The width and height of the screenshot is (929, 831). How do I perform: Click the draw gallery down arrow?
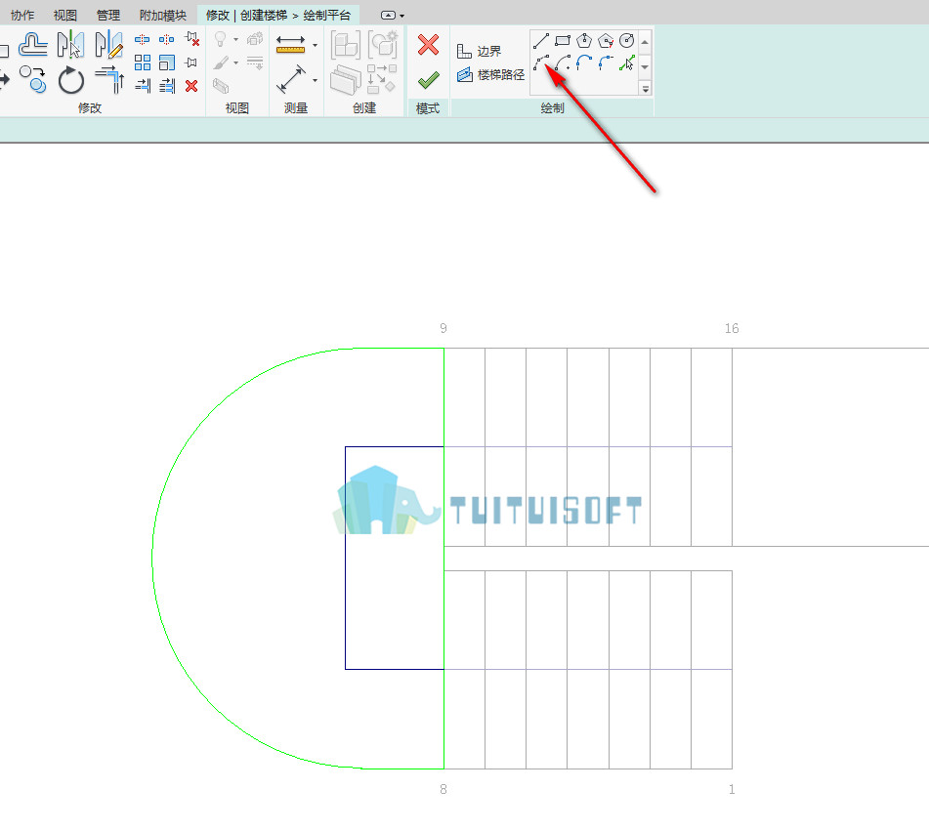coord(645,66)
